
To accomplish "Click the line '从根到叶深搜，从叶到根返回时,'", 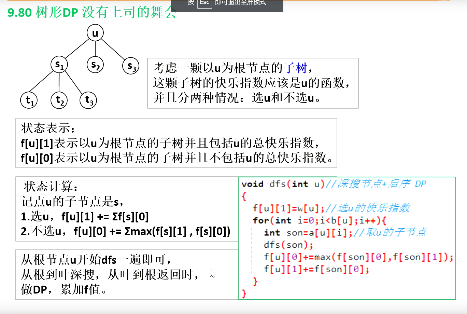I will tap(110, 274).
